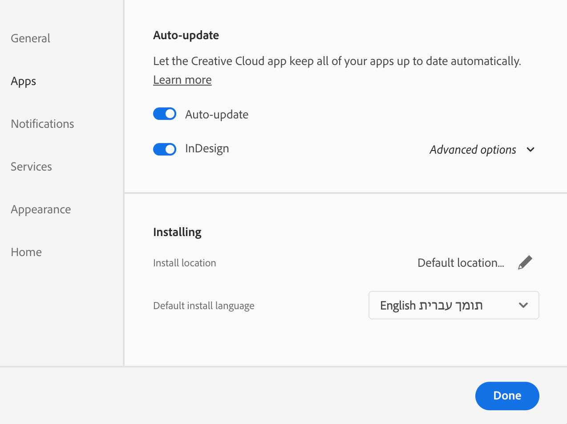Click the dropdown arrow on install language selector
The image size is (567, 424).
click(523, 305)
